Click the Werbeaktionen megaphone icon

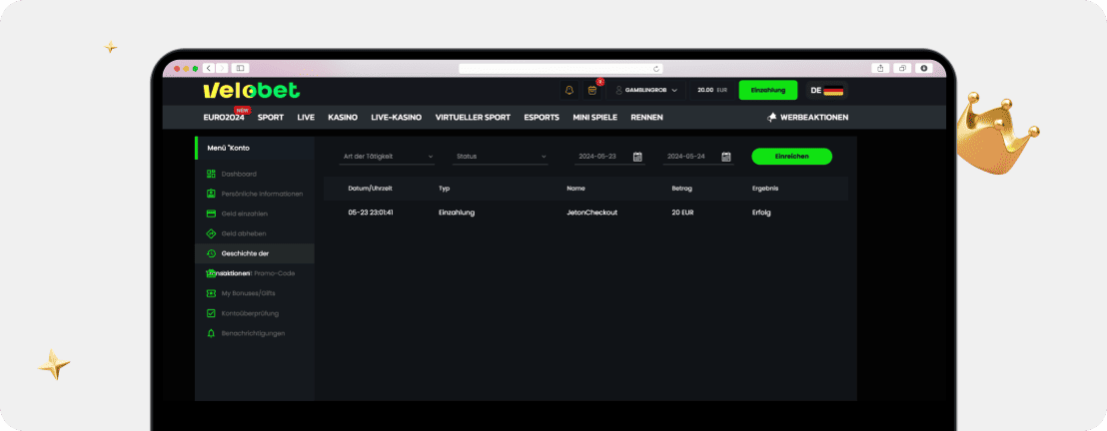(771, 117)
